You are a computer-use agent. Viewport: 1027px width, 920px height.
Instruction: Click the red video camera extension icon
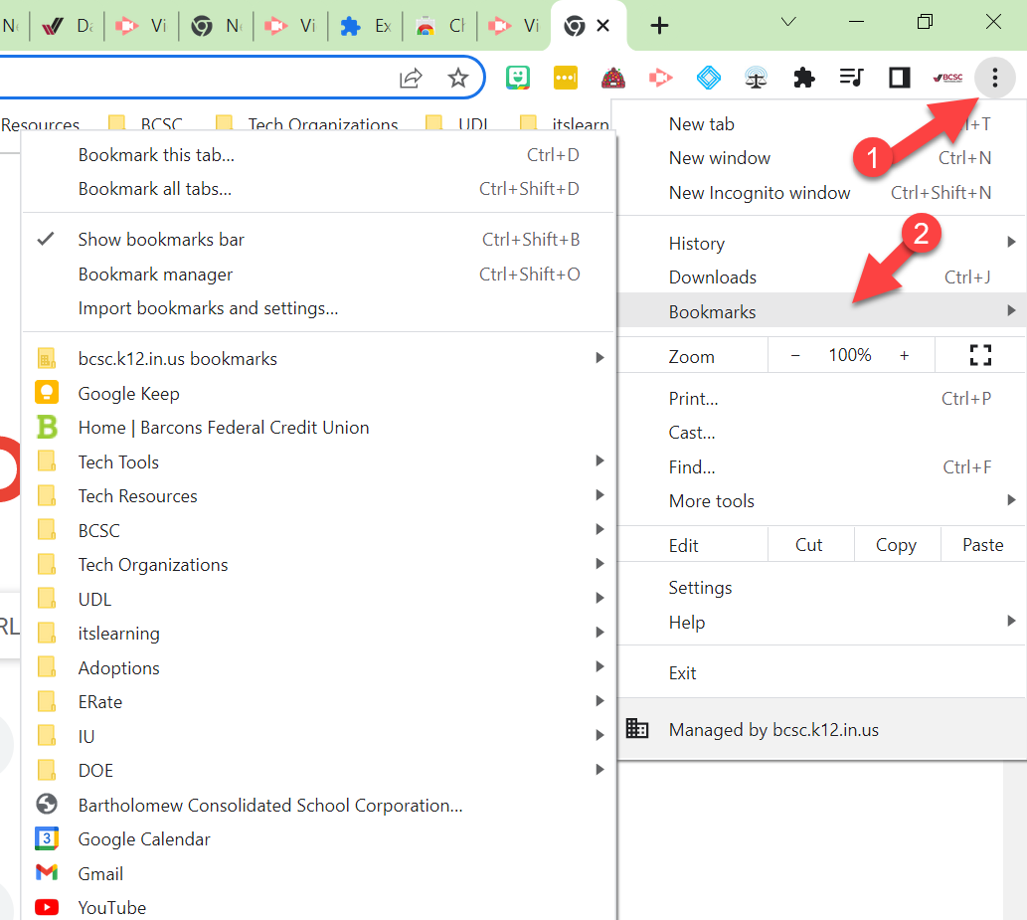[x=660, y=78]
